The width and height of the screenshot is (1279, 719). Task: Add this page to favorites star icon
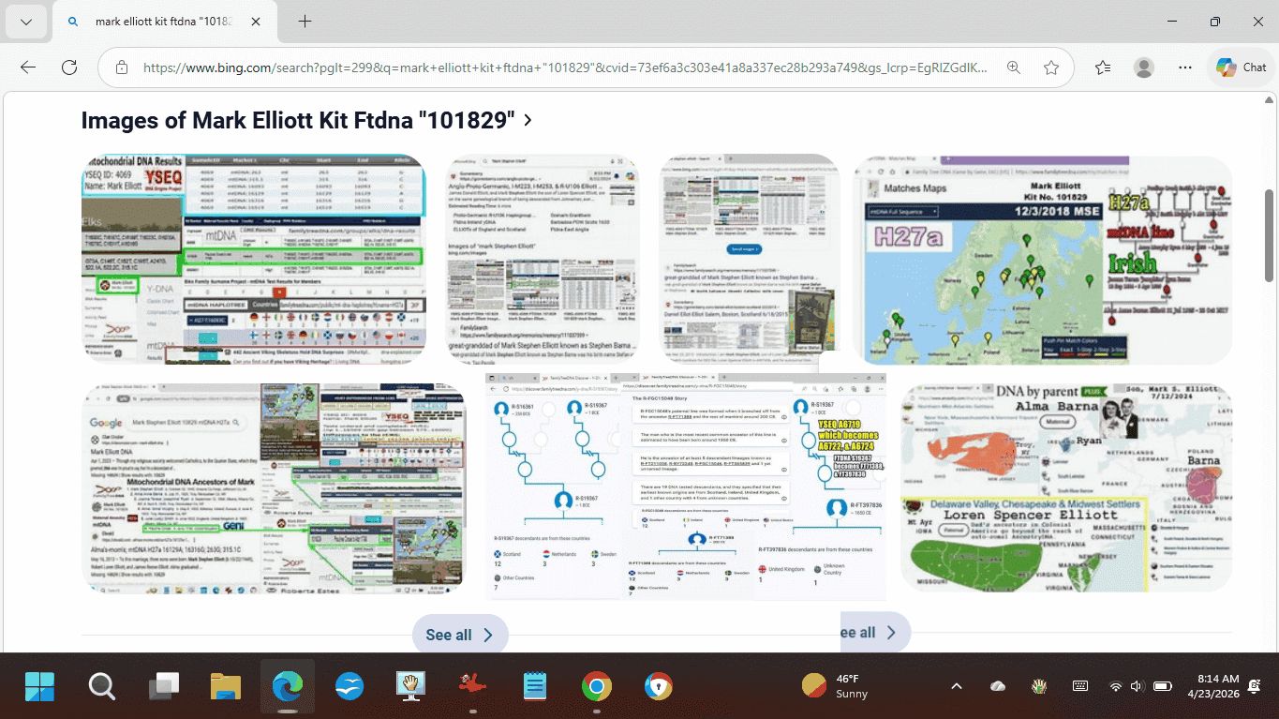point(1051,67)
